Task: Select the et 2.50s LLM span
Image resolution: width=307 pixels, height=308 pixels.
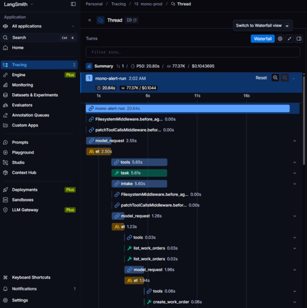Action: pyautogui.click(x=99, y=152)
